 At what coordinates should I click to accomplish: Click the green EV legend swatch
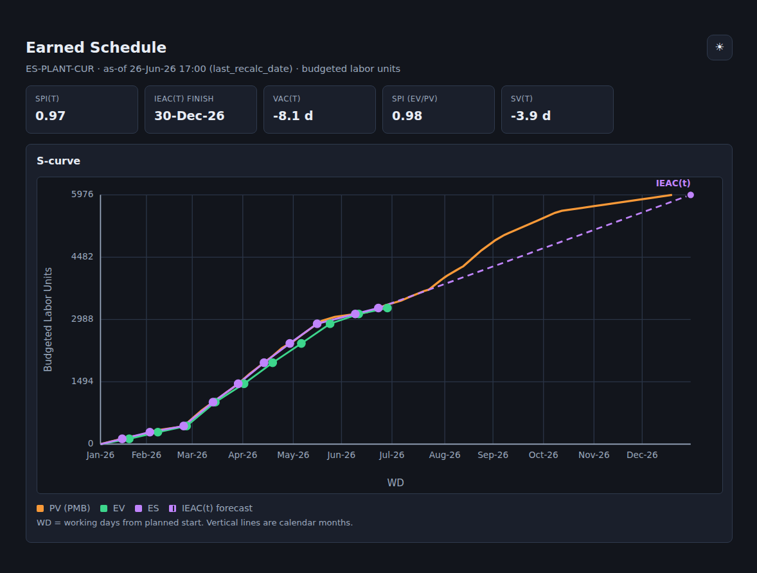(x=104, y=508)
